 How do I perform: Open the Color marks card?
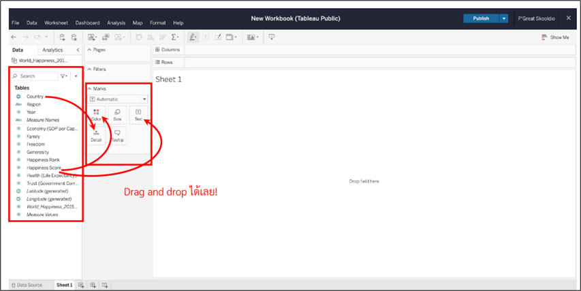[x=96, y=114]
